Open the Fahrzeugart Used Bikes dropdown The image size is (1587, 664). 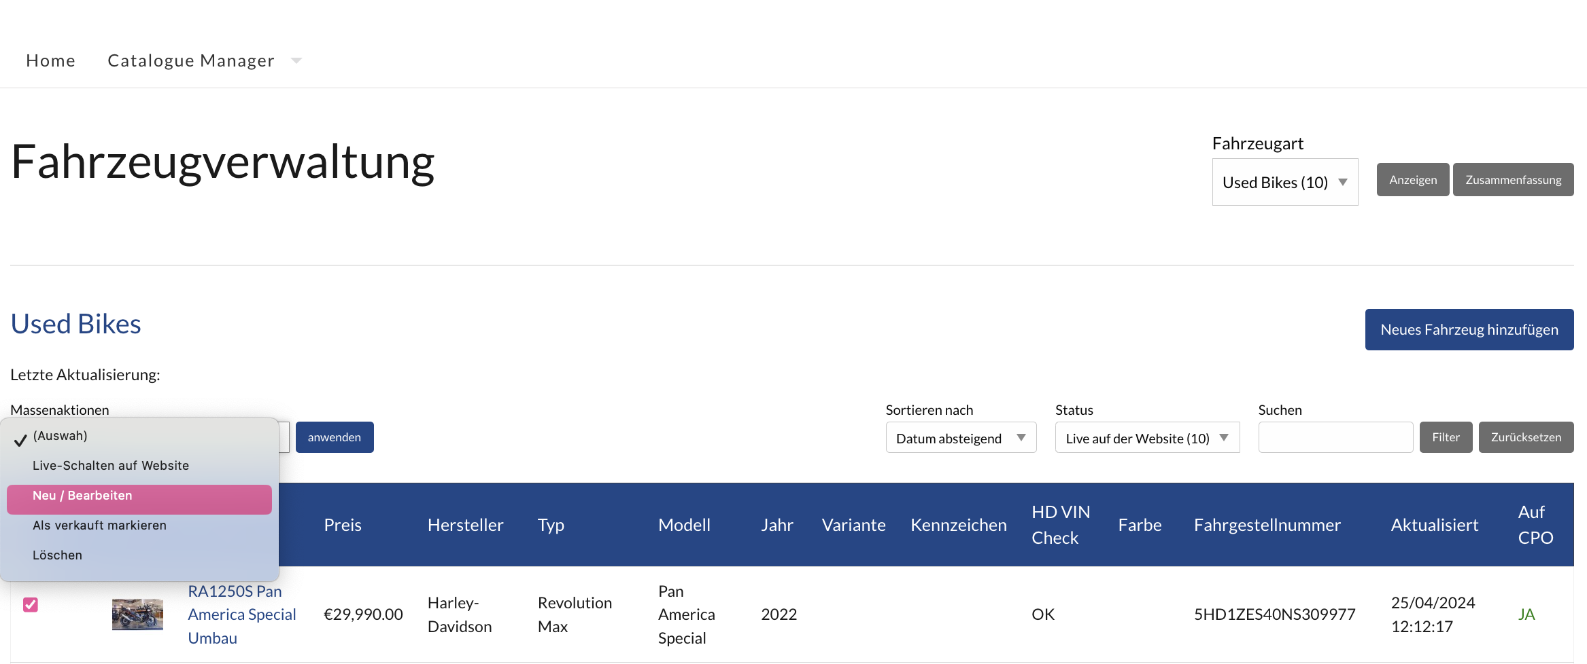point(1284,183)
